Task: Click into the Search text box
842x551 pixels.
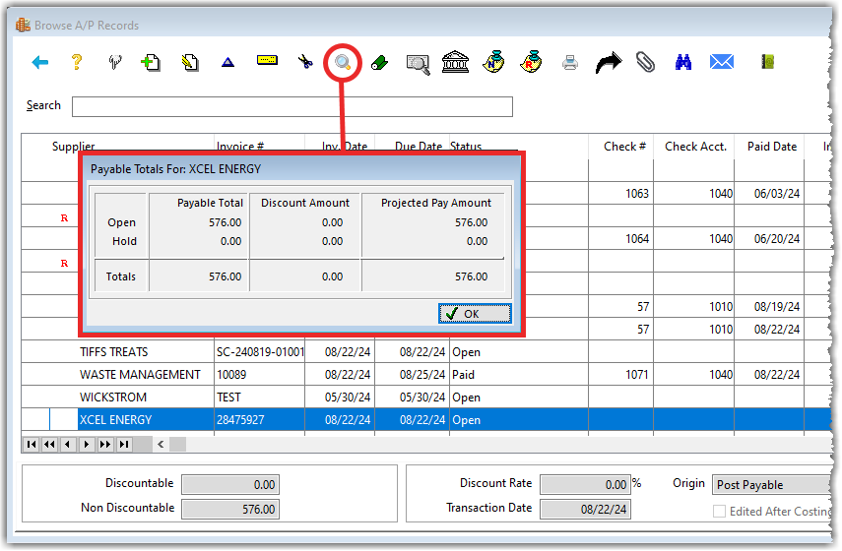Action: (292, 107)
